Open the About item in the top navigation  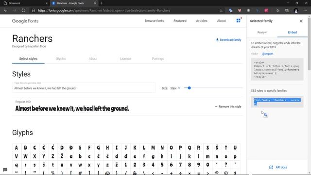[x=222, y=20]
